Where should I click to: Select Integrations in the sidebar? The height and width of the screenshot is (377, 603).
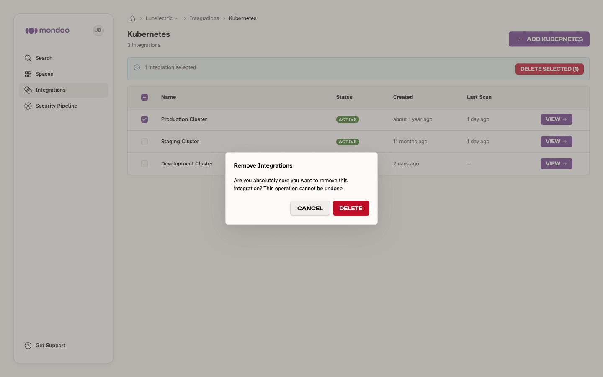[64, 90]
